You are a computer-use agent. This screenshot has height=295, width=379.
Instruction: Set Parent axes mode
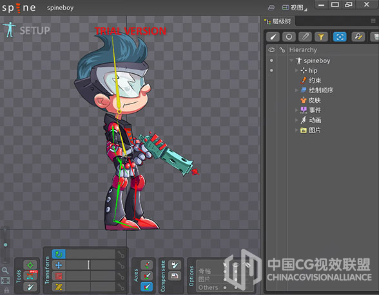[x=147, y=276]
